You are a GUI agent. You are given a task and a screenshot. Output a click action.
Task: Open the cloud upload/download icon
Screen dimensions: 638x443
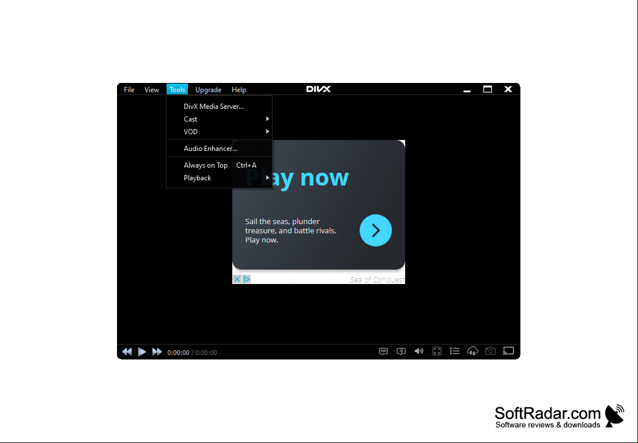(x=473, y=351)
